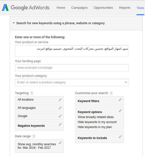
Task: Click the Home navigation link
Action: point(61,8)
